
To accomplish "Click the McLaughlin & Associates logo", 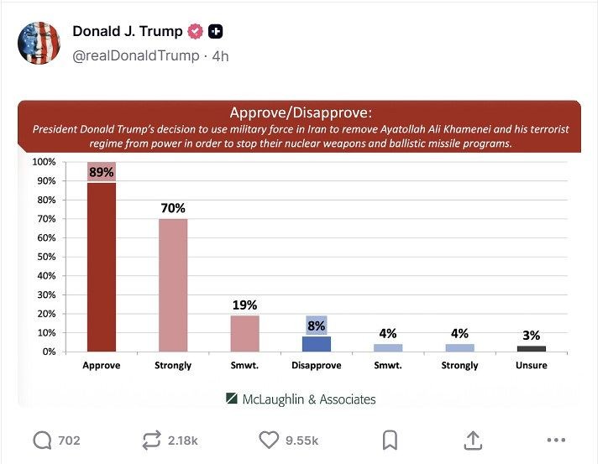I will [300, 399].
